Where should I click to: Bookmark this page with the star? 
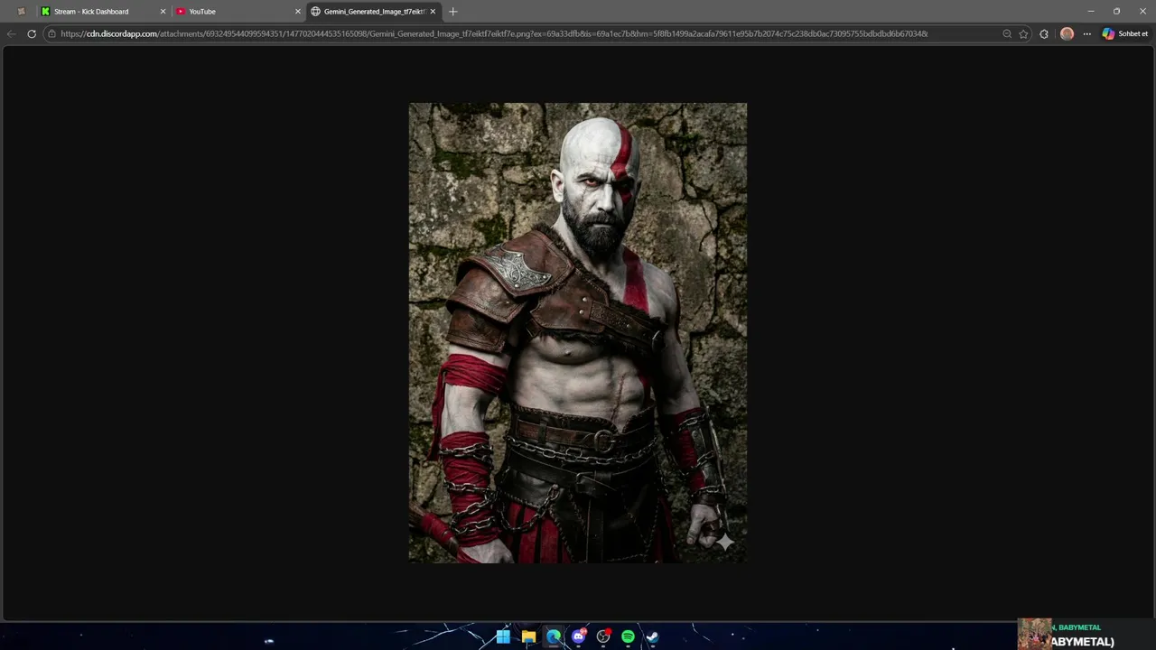[x=1023, y=33]
